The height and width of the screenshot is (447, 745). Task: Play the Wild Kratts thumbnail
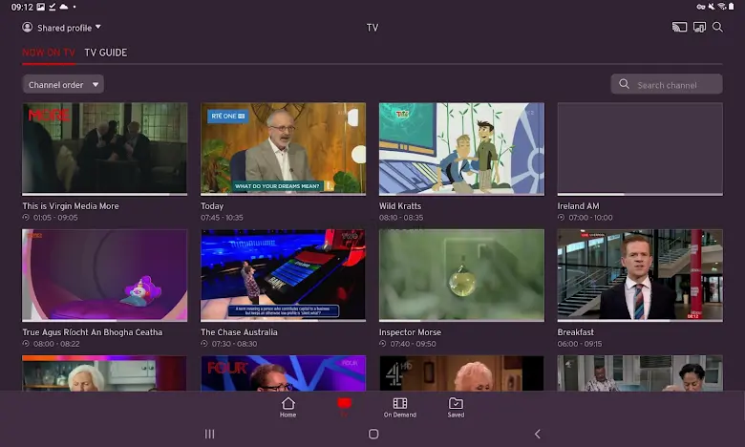461,149
